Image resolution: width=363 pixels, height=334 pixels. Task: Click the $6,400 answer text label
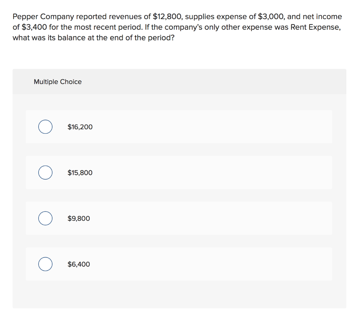(78, 264)
